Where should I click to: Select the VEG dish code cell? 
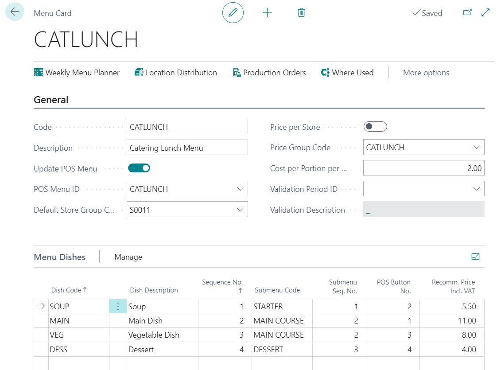78,335
